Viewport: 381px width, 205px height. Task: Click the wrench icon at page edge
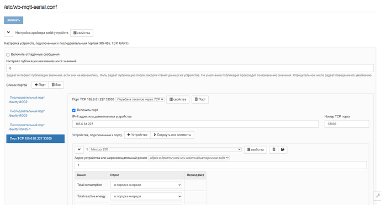point(378,196)
